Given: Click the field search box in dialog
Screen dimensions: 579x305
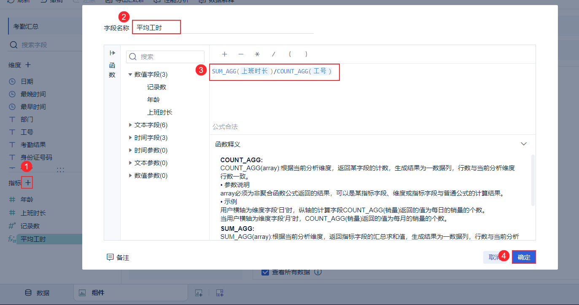Looking at the screenshot, I should [165, 57].
